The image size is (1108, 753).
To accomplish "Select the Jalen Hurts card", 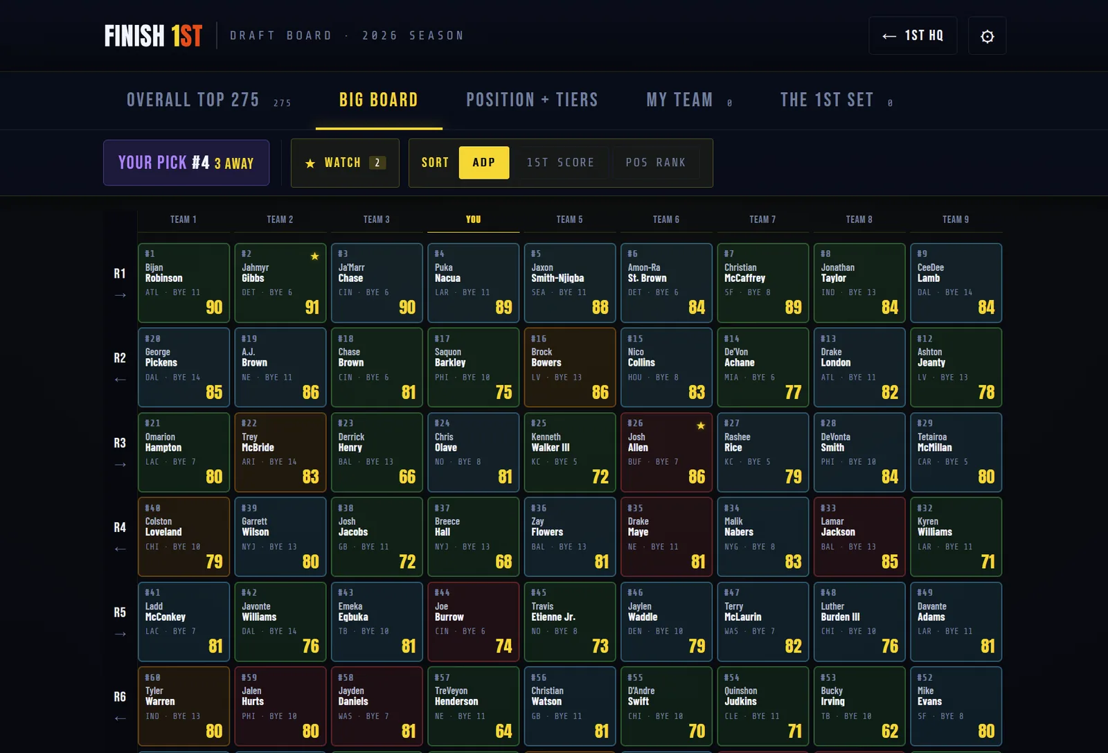I will click(x=280, y=707).
